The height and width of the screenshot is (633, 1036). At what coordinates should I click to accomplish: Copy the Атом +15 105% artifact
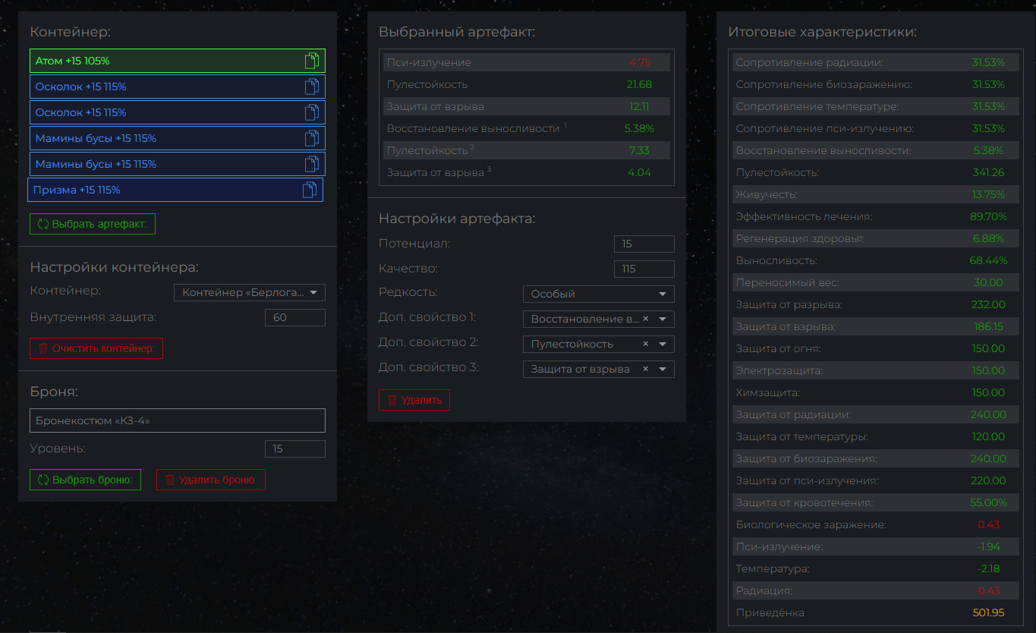[x=312, y=61]
